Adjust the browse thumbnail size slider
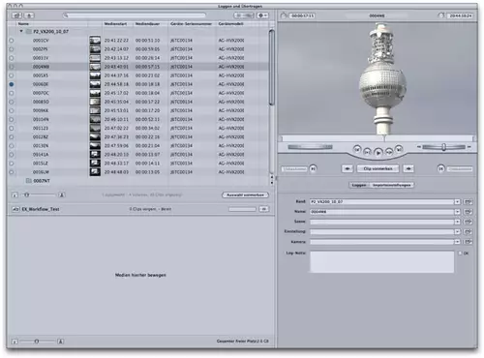This screenshot has width=484, height=358. (27, 194)
